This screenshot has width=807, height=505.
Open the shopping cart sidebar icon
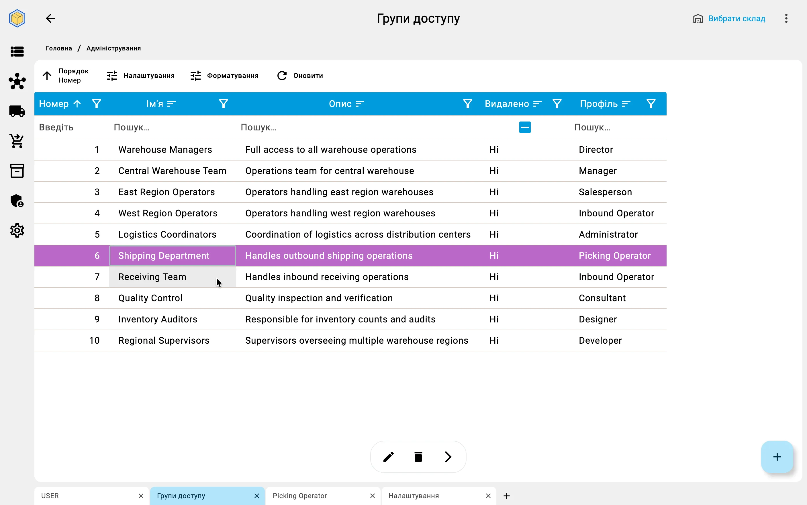[x=17, y=141]
